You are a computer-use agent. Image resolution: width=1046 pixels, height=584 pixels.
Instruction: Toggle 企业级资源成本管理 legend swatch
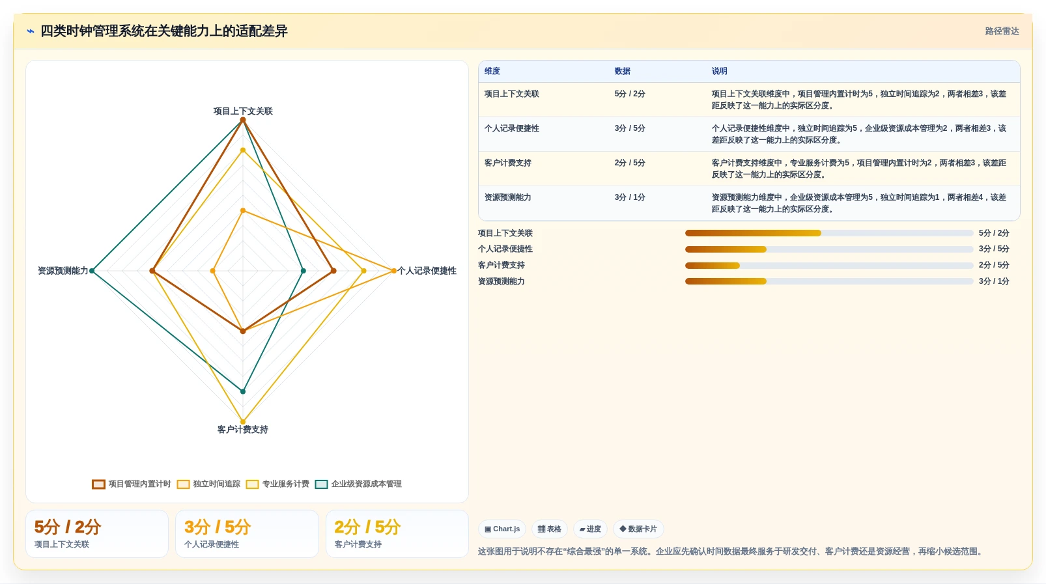point(321,484)
